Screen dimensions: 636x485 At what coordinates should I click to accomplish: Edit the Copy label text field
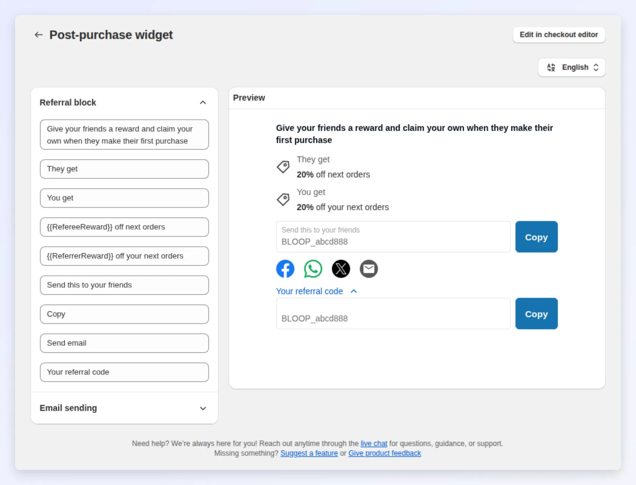pos(124,314)
